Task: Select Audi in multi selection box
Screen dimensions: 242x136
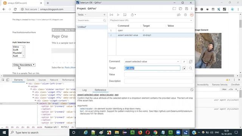Action: click(x=15, y=56)
